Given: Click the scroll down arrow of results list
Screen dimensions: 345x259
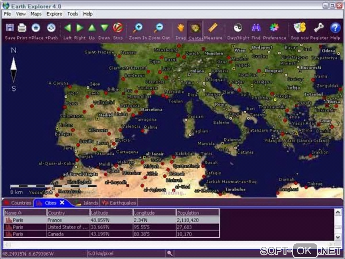Looking at the screenshot, I should 338,237.
